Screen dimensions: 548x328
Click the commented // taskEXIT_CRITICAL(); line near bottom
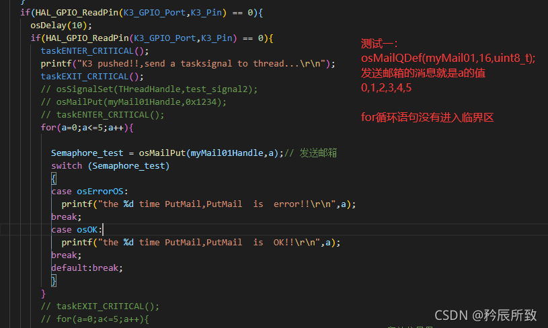[100, 306]
